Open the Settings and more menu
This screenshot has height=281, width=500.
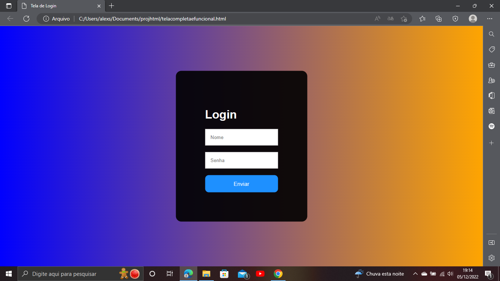pos(489,18)
